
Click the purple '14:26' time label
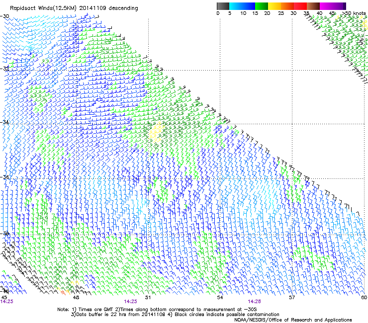coord(255,302)
